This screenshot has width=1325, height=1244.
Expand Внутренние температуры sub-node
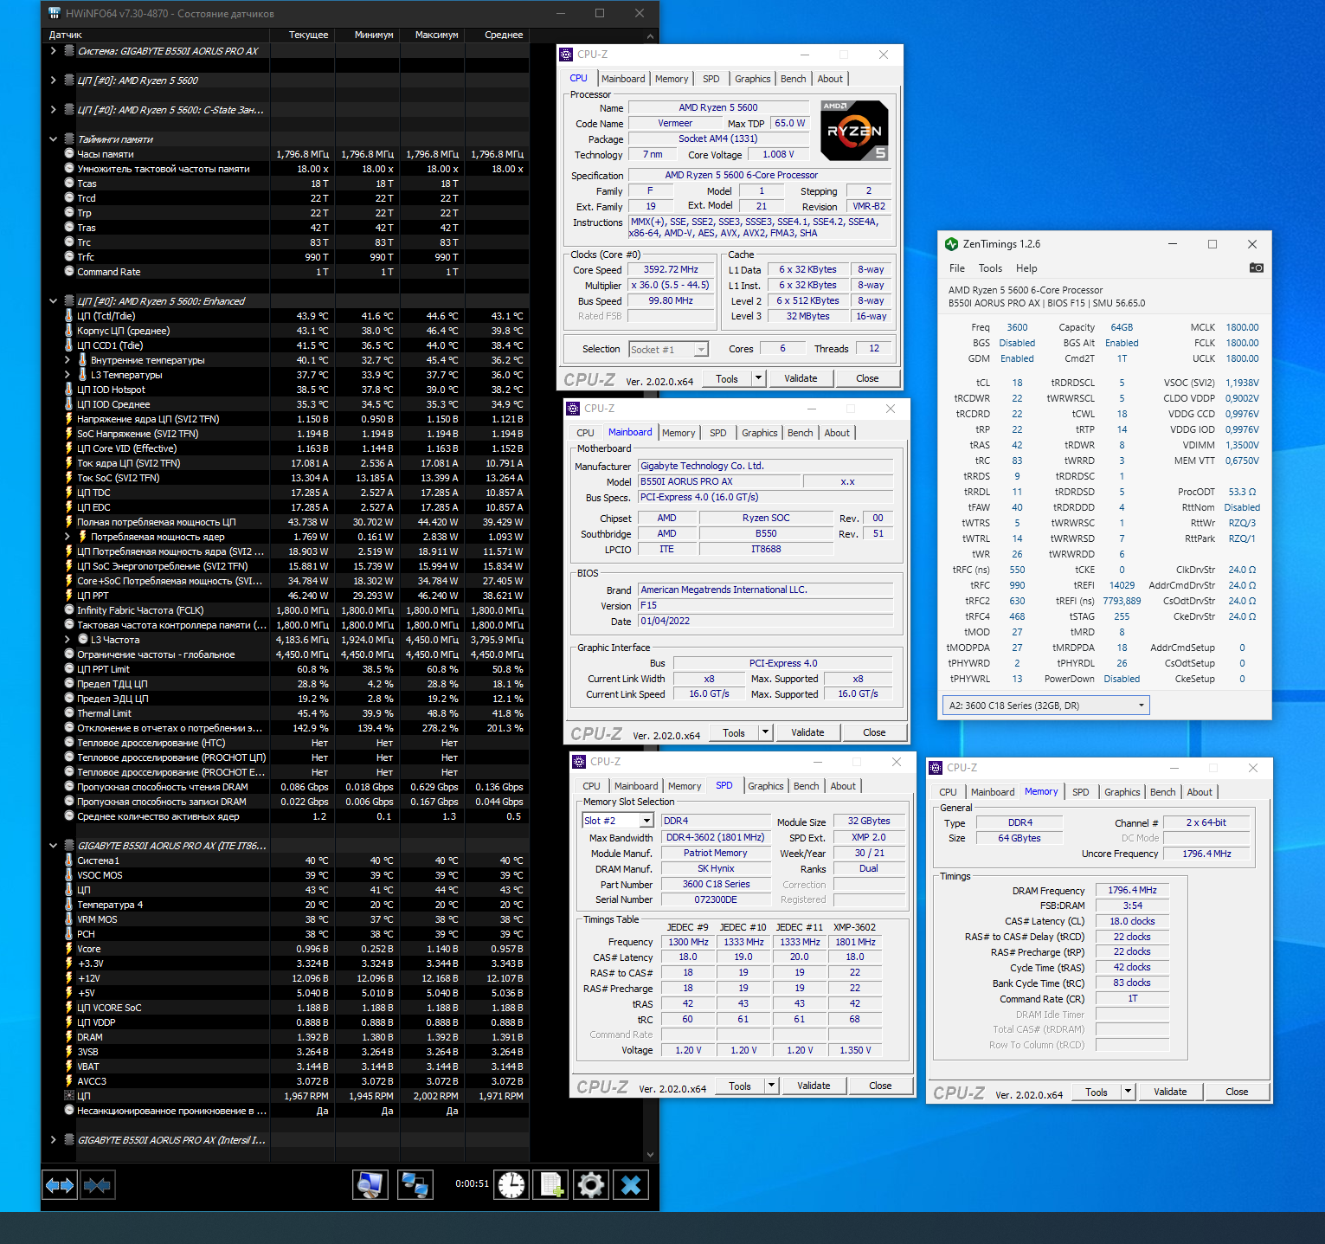(68, 360)
